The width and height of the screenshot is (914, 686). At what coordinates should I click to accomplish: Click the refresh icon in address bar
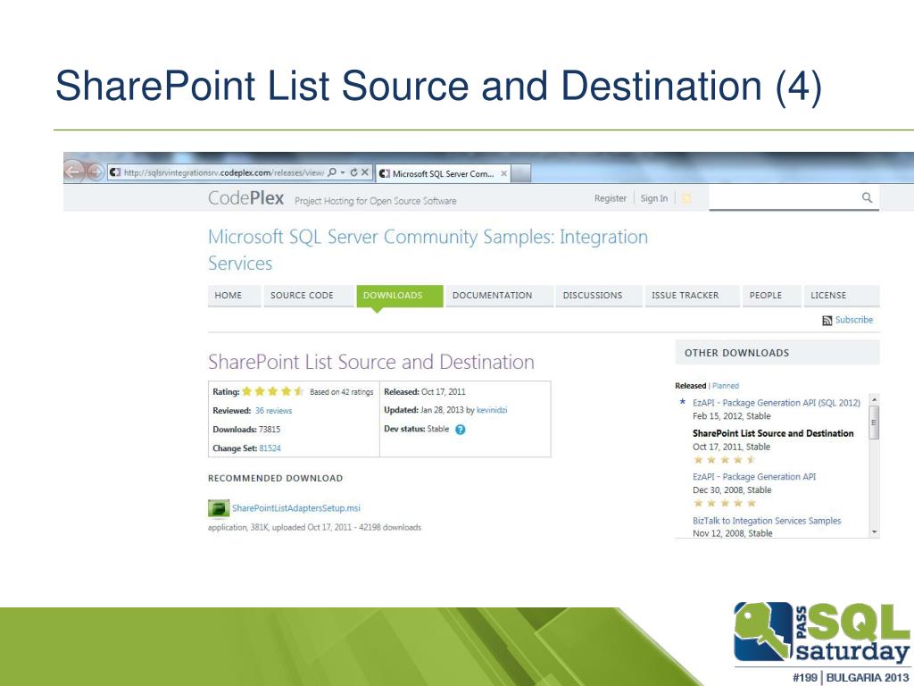[353, 172]
